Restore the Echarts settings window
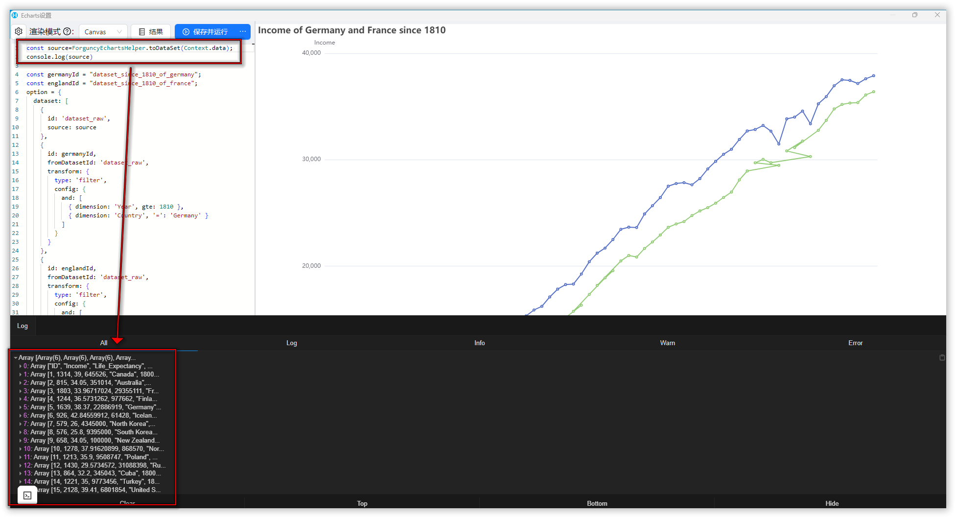 (915, 15)
